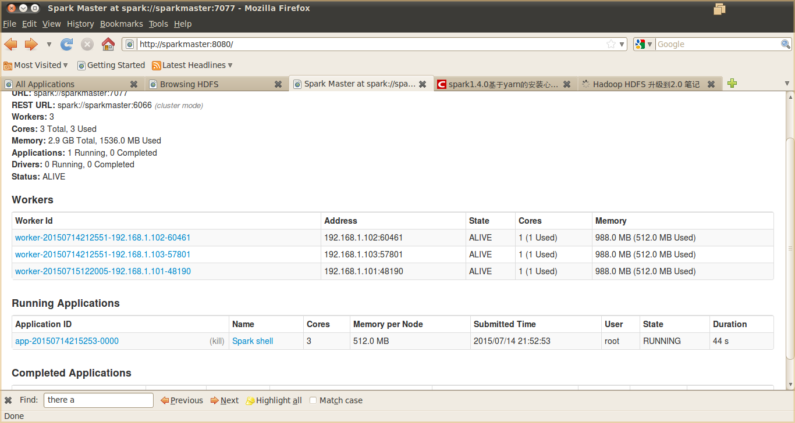Open the Google search engine selector
This screenshot has height=423, width=795.
[644, 44]
